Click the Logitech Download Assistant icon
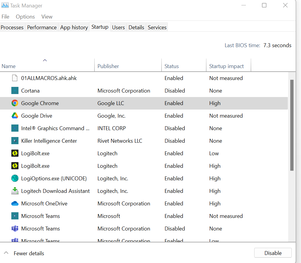 15,191
